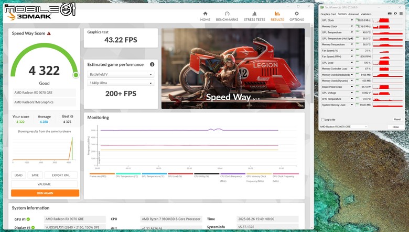The width and height of the screenshot is (409, 232).
Task: Click the Speed Way benchmark preview image
Action: click(x=233, y=68)
